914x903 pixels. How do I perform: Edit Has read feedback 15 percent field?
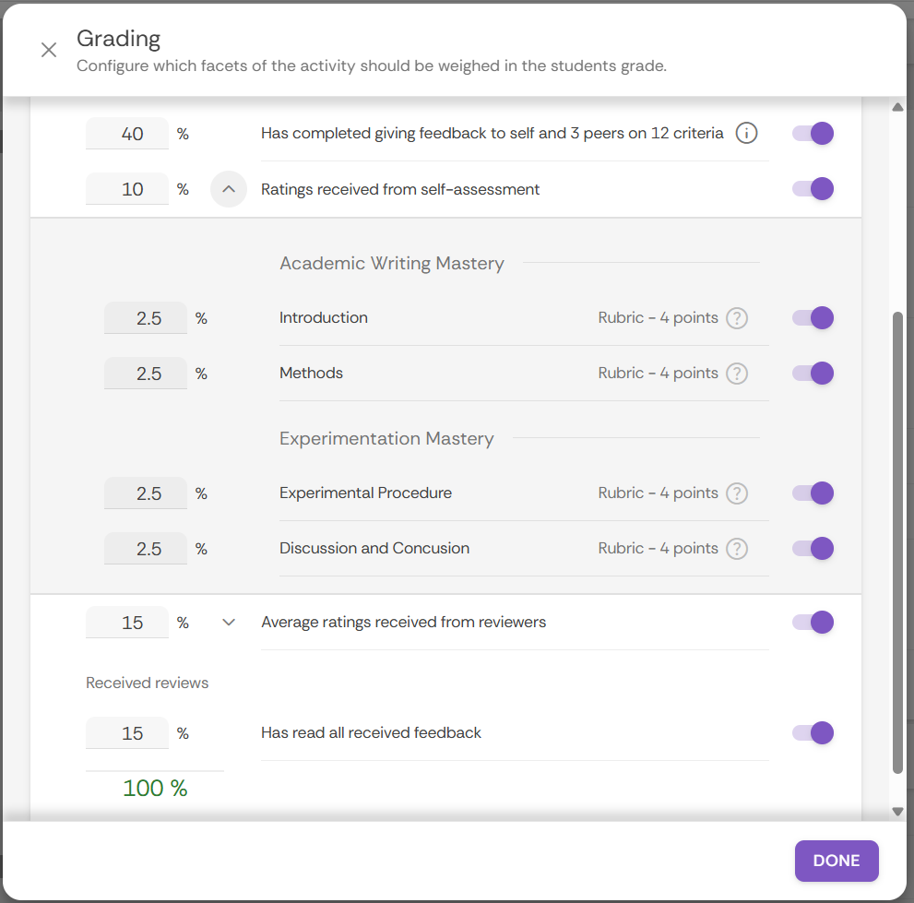pyautogui.click(x=127, y=733)
